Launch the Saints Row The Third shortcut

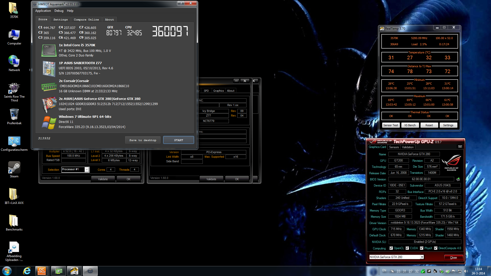[x=14, y=92]
